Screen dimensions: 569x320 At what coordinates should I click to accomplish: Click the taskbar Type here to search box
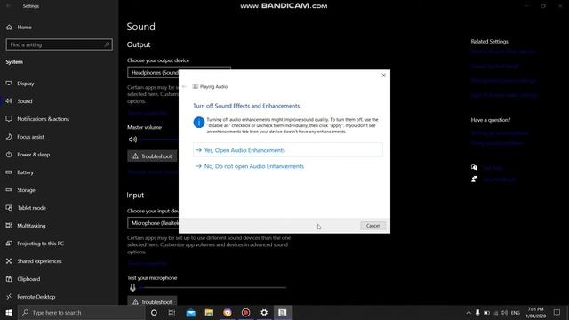(82, 312)
